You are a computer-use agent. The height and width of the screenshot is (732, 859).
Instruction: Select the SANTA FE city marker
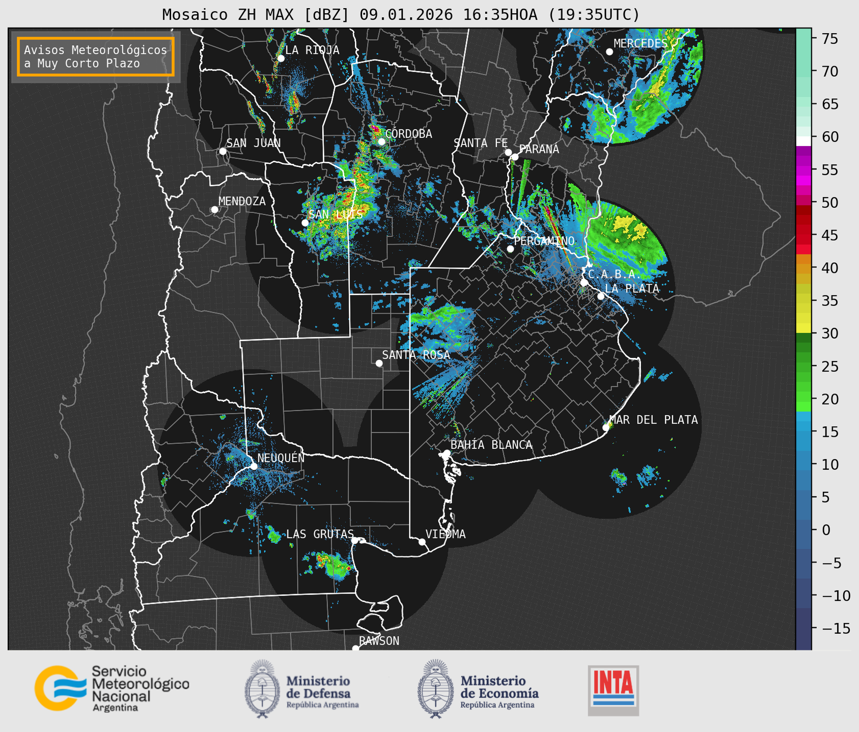click(x=508, y=152)
